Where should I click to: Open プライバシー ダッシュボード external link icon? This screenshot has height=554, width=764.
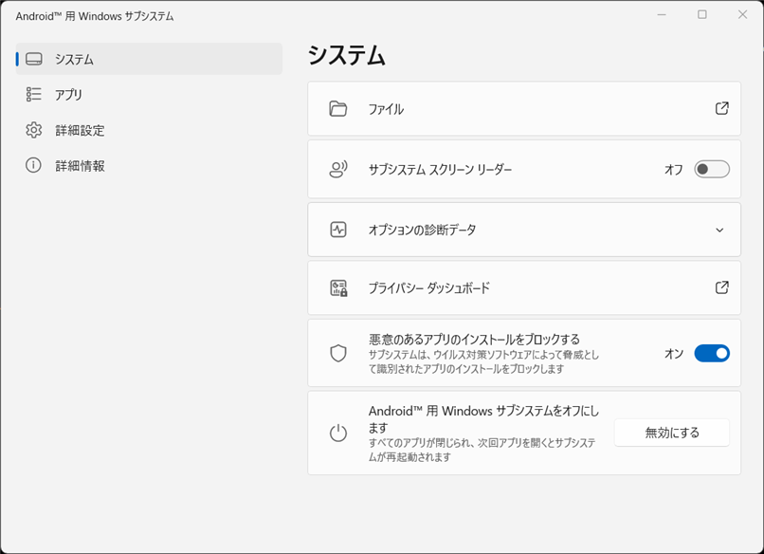tap(721, 287)
